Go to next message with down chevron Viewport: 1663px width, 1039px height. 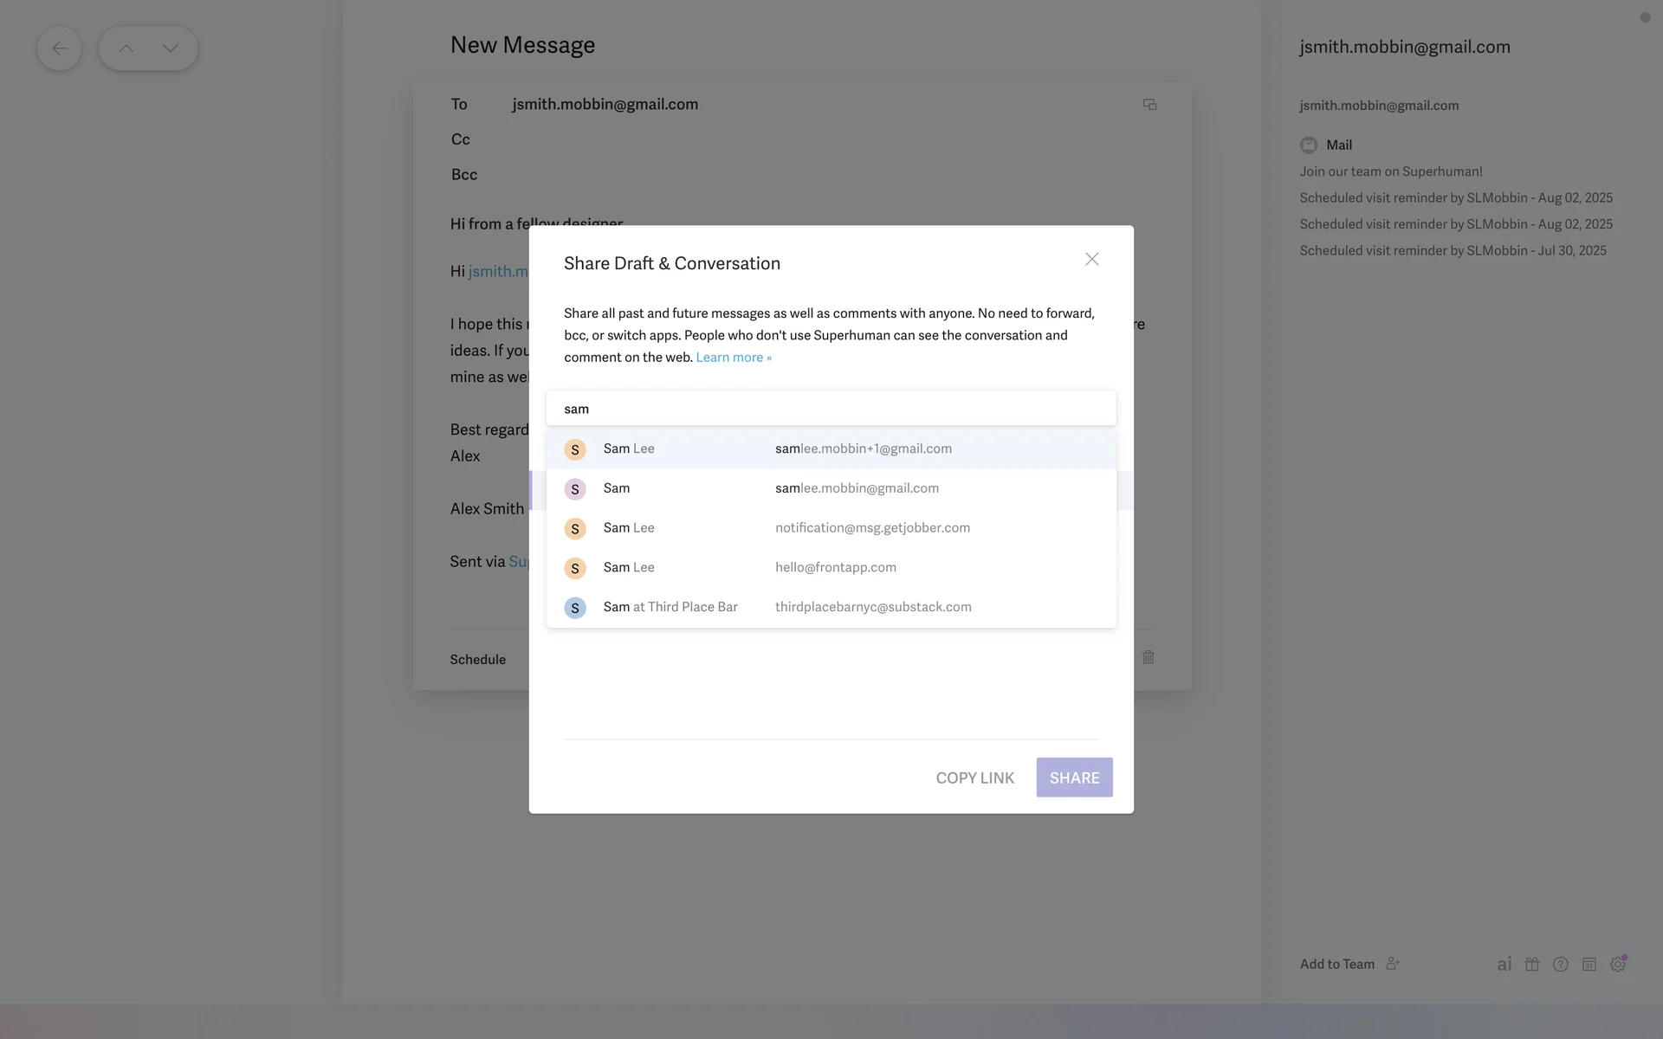click(171, 48)
